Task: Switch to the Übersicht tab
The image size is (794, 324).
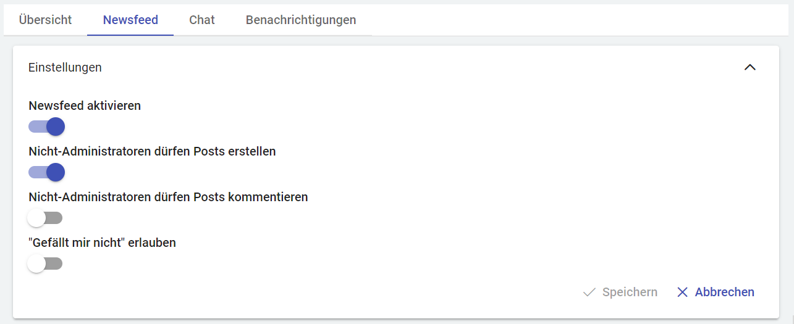Action: tap(45, 20)
